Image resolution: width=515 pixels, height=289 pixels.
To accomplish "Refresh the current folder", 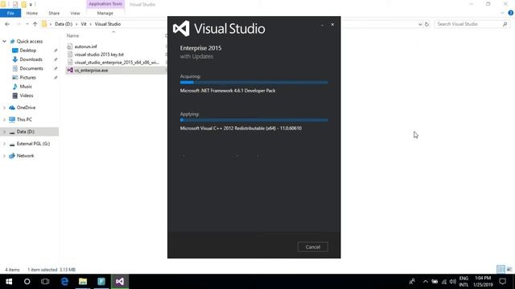I will click(426, 24).
